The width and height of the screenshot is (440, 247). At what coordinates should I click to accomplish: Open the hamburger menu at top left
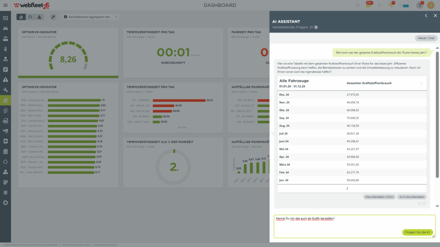(5, 5)
